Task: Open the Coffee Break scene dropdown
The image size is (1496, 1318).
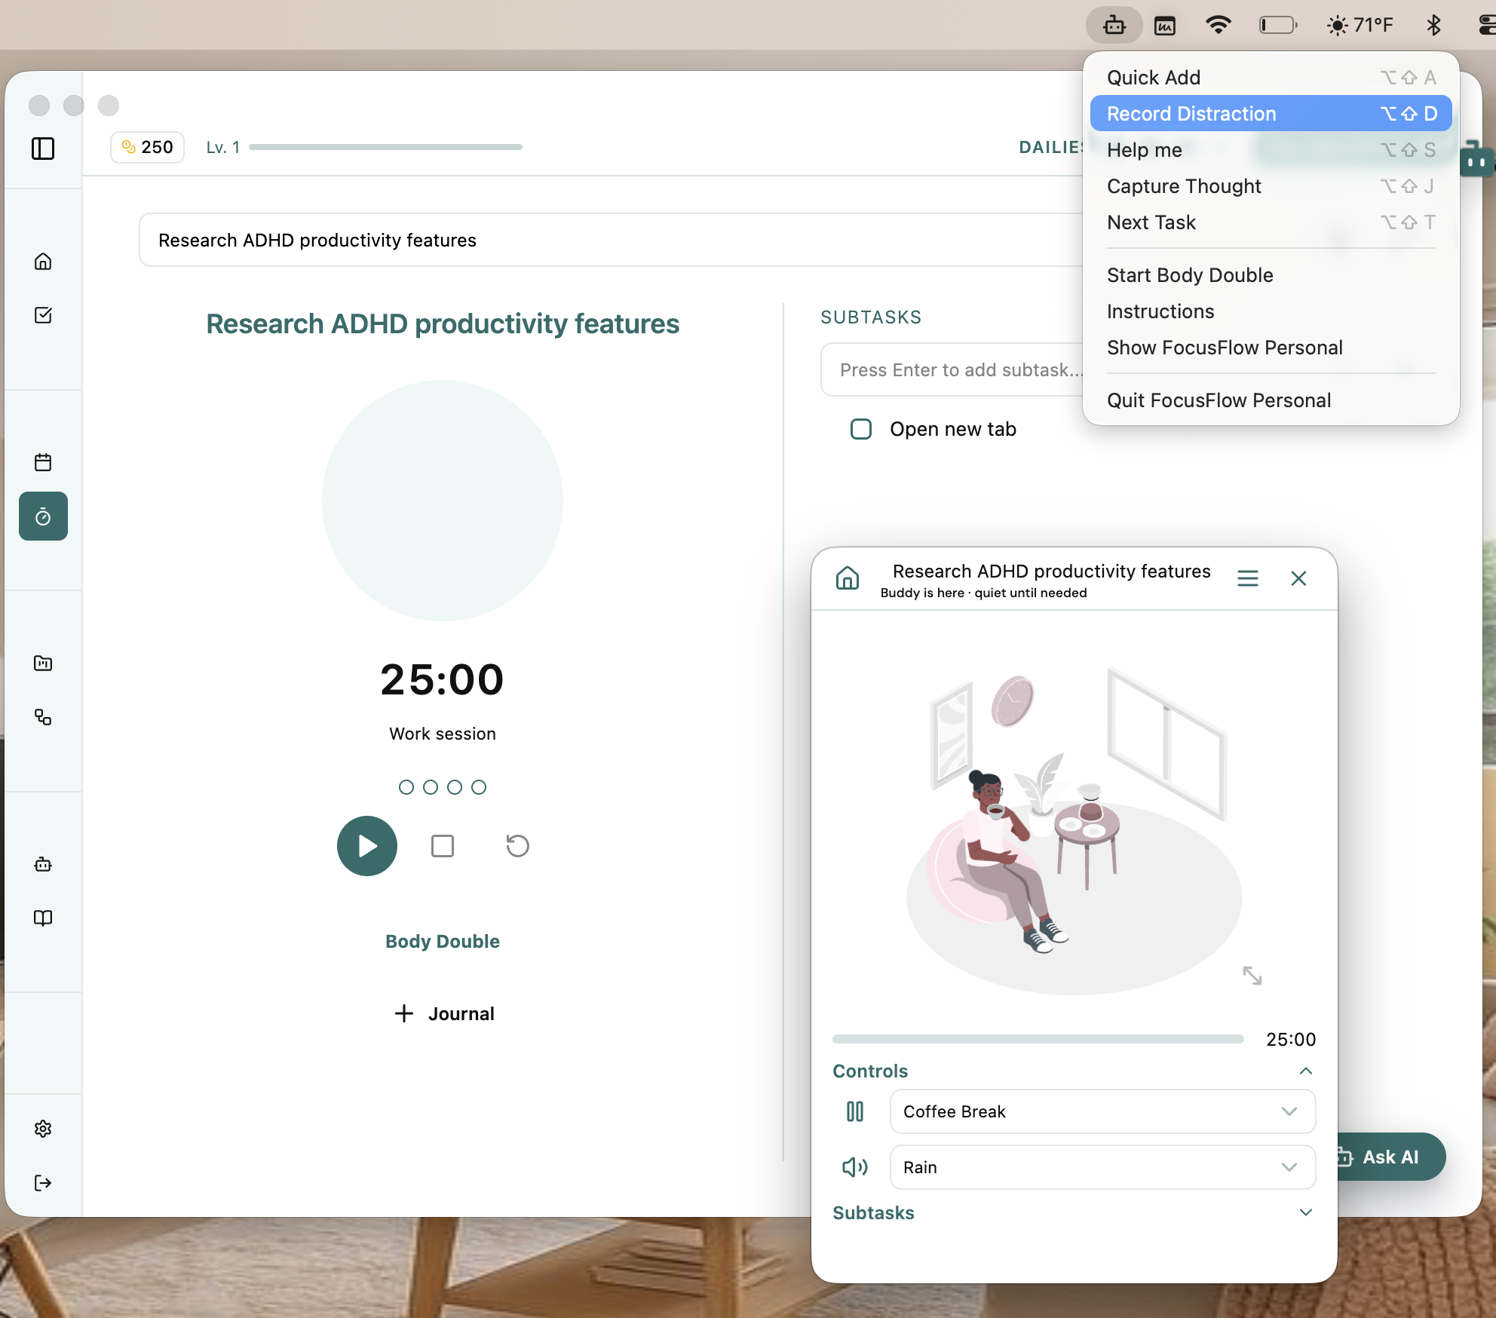Action: tap(1102, 1111)
